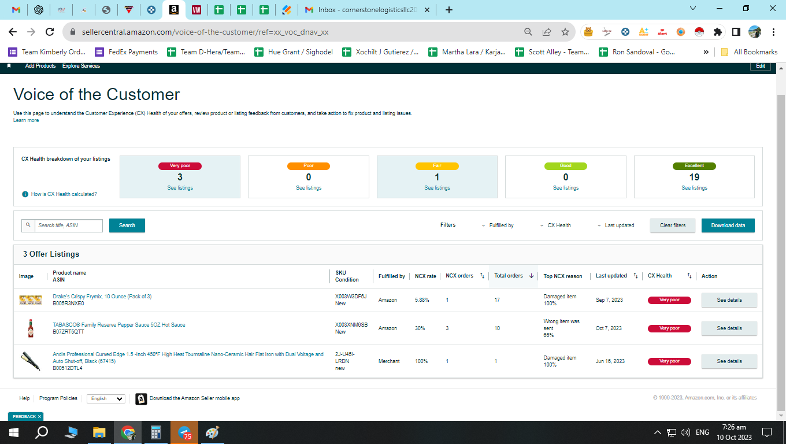This screenshot has height=444, width=786.
Task: See listings under Excellent
Action: (x=694, y=188)
